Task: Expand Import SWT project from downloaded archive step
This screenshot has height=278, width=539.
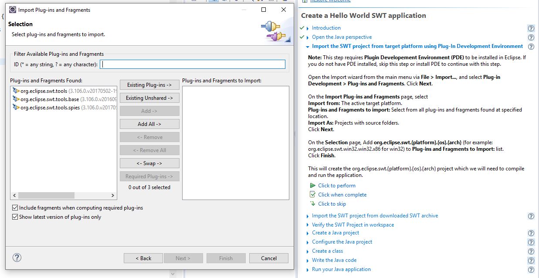Action: pos(308,216)
